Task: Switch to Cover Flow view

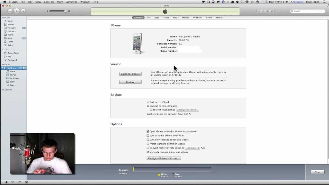Action: pyautogui.click(x=272, y=11)
